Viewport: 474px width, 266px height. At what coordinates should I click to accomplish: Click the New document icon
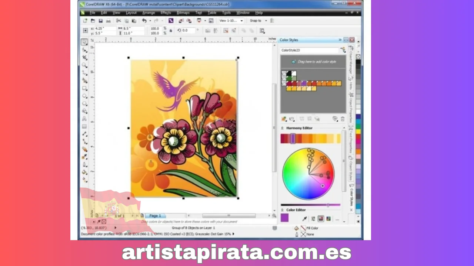coord(85,21)
